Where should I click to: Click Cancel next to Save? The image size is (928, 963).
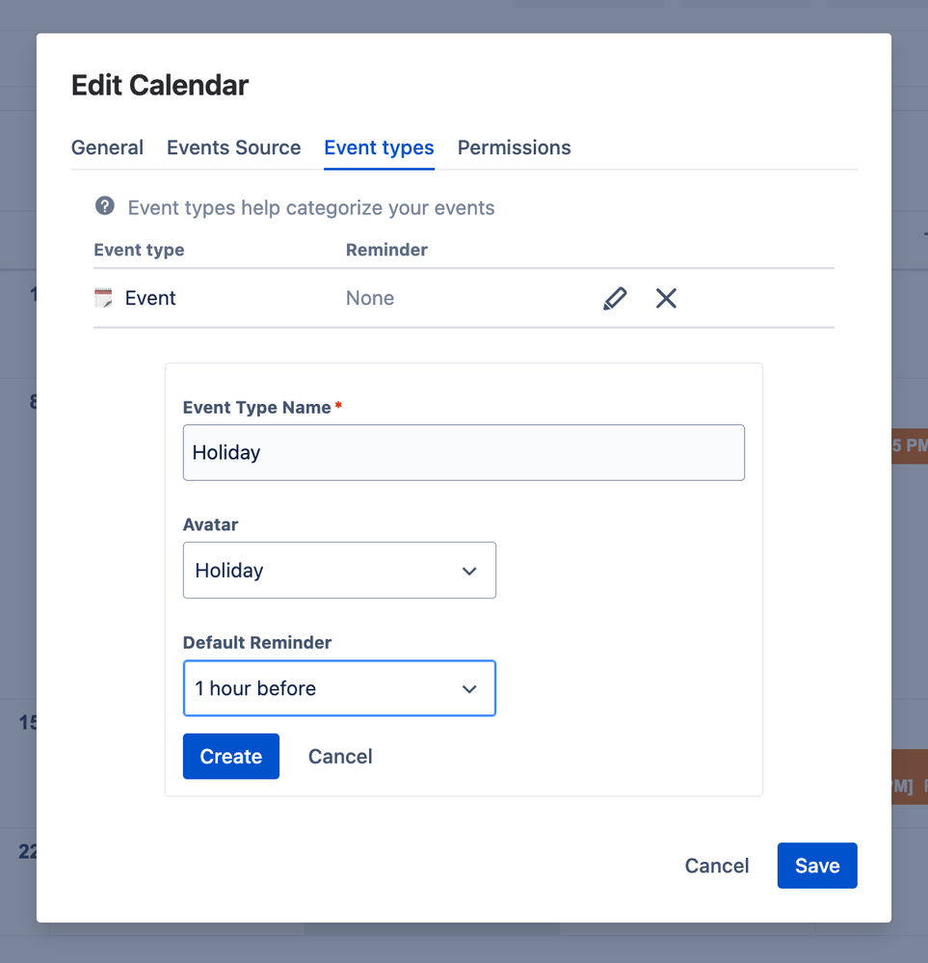click(x=717, y=866)
